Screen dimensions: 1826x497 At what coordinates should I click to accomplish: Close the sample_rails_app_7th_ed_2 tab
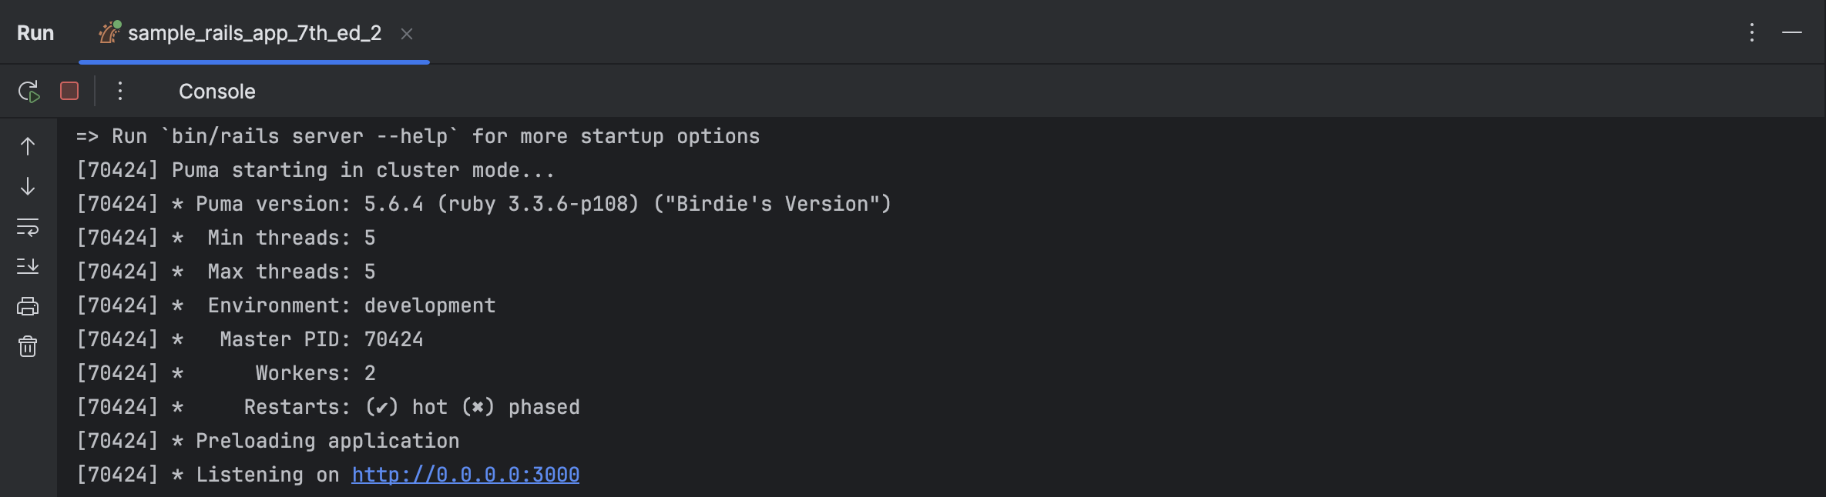pos(407,34)
